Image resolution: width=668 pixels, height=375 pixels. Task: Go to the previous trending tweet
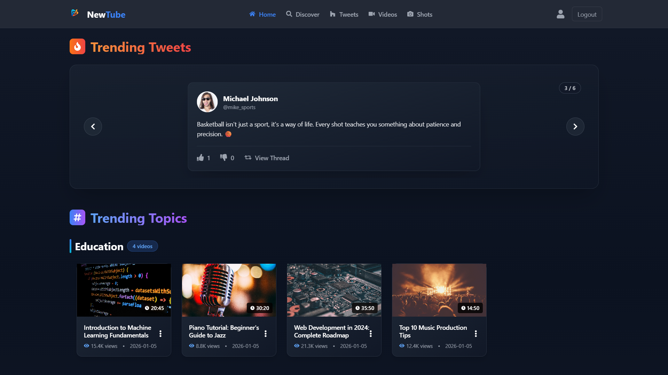(x=93, y=127)
